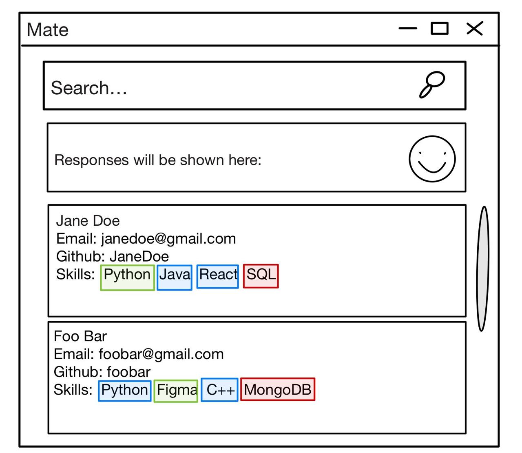The width and height of the screenshot is (522, 453).
Task: Minimize the Mate window
Action: pyautogui.click(x=407, y=29)
